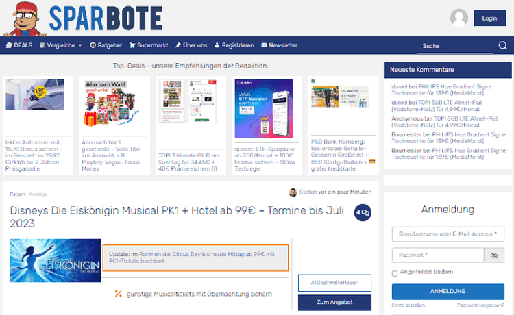Click the Update Circus Day notice box
514x315 pixels.
pos(195,258)
